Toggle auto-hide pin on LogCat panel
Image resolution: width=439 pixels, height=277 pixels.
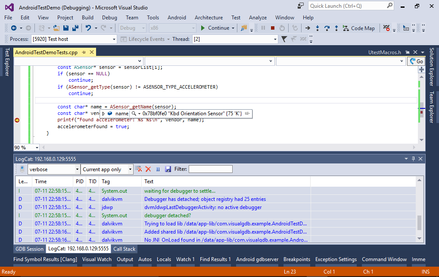pyautogui.click(x=413, y=159)
